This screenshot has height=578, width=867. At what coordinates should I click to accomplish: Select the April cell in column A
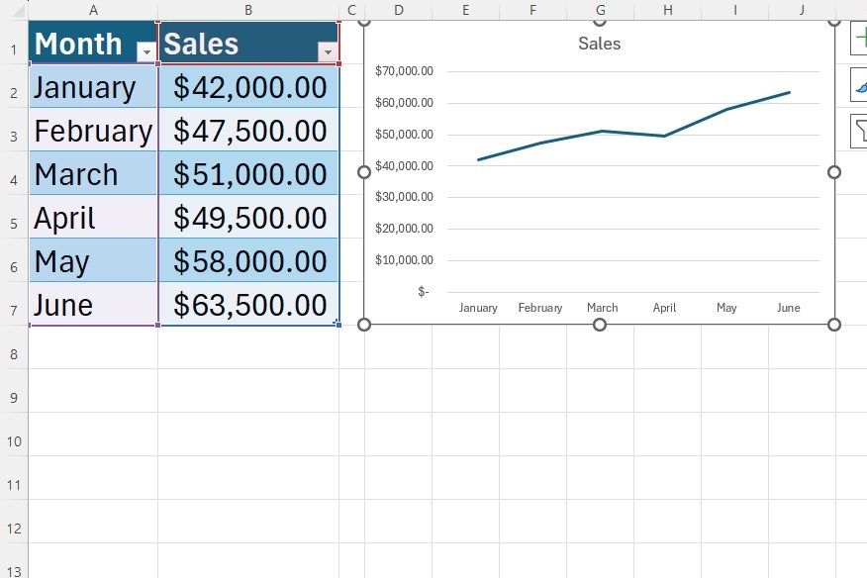point(93,217)
